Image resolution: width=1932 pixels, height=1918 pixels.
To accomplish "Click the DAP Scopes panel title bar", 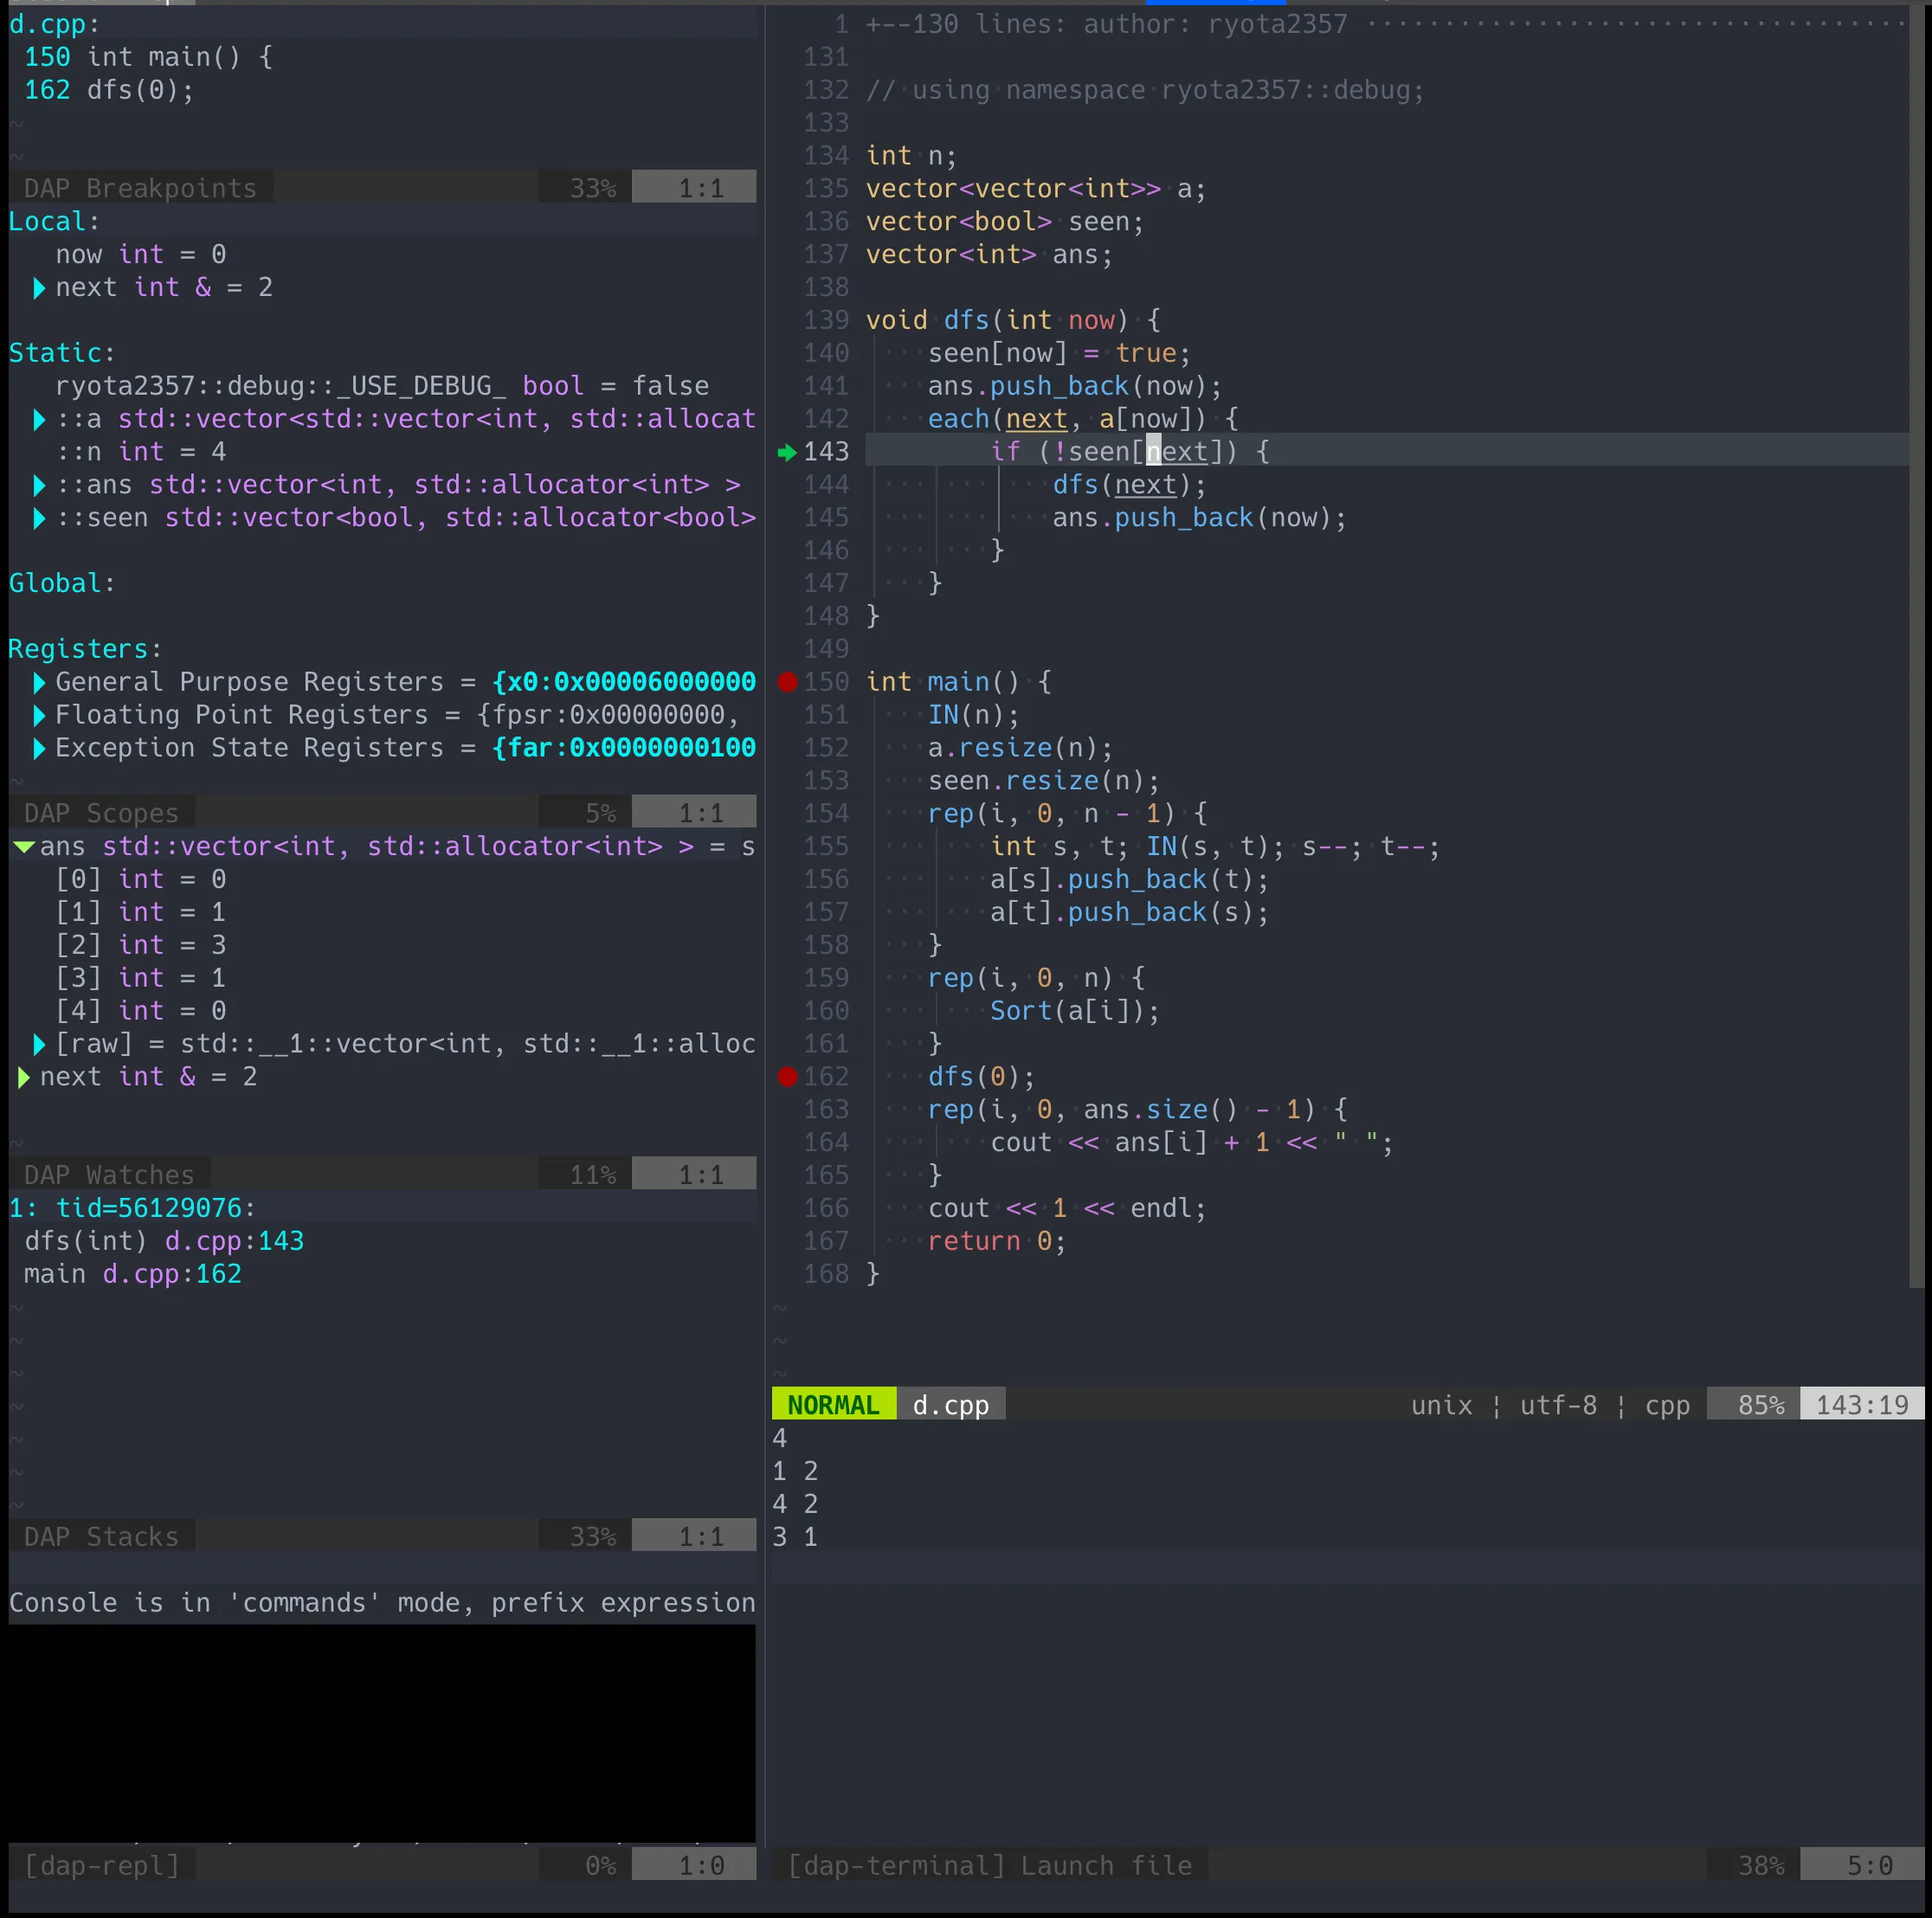I will (101, 813).
